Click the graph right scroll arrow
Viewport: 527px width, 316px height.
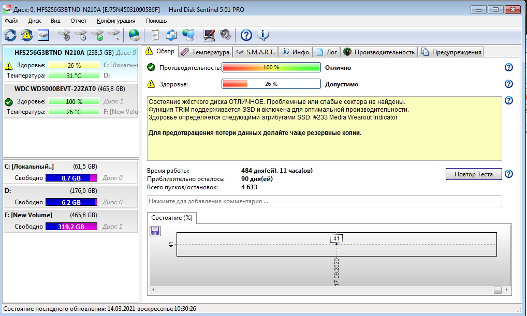click(x=506, y=290)
